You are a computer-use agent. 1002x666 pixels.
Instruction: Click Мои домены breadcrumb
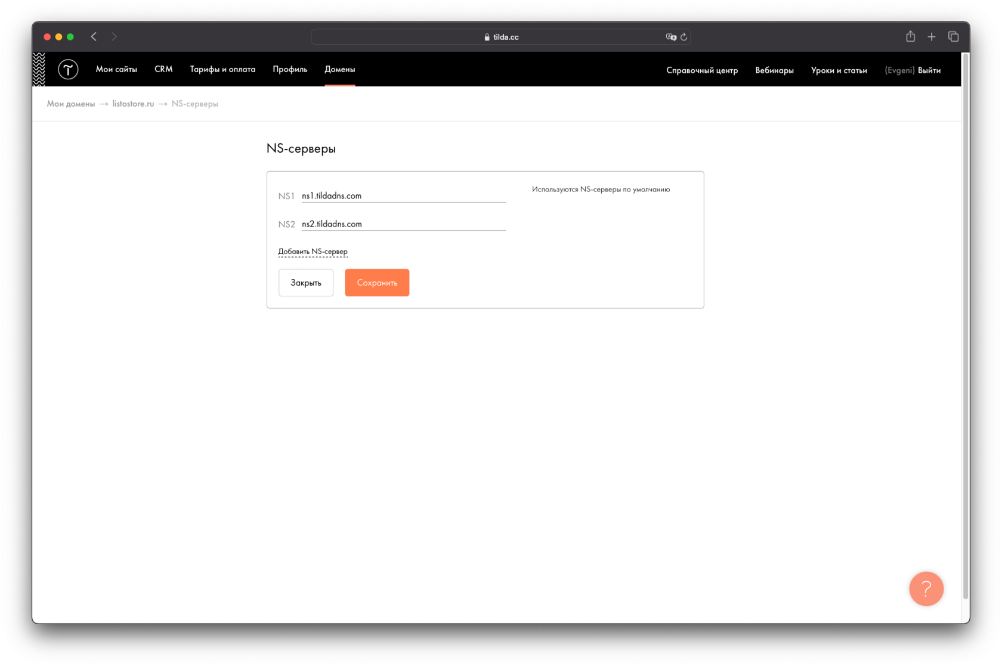point(71,104)
